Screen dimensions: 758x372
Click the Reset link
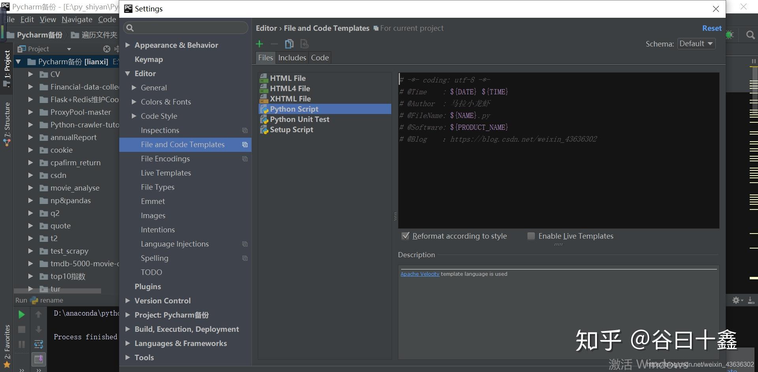click(x=712, y=28)
